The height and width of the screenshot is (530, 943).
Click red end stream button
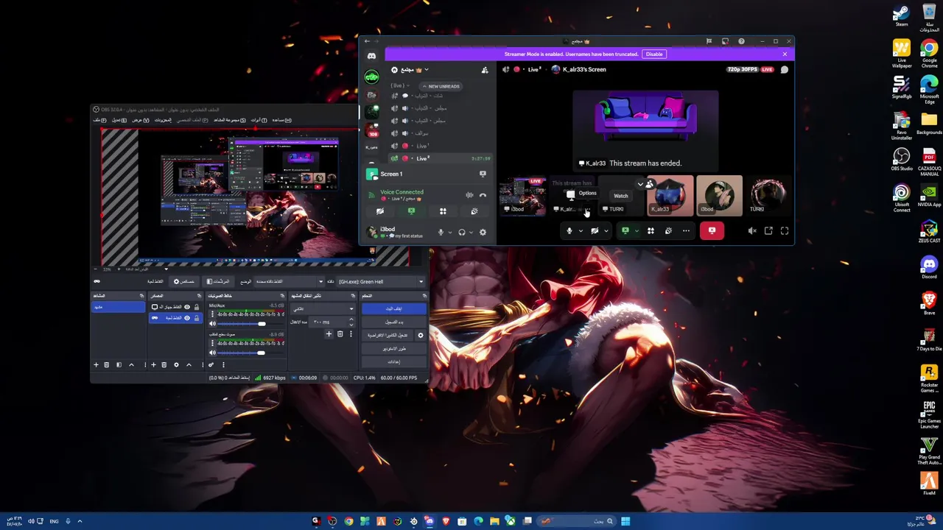pos(712,230)
